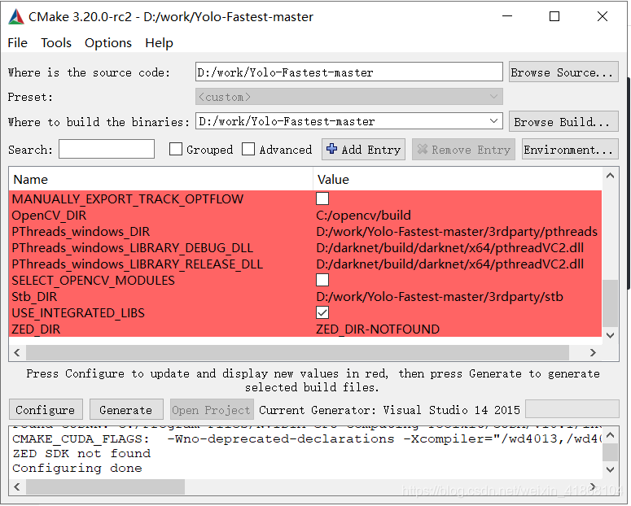Image resolution: width=631 pixels, height=506 pixels.
Task: Check SELECT_OPENCV_MODULES value checkbox
Action: click(322, 280)
